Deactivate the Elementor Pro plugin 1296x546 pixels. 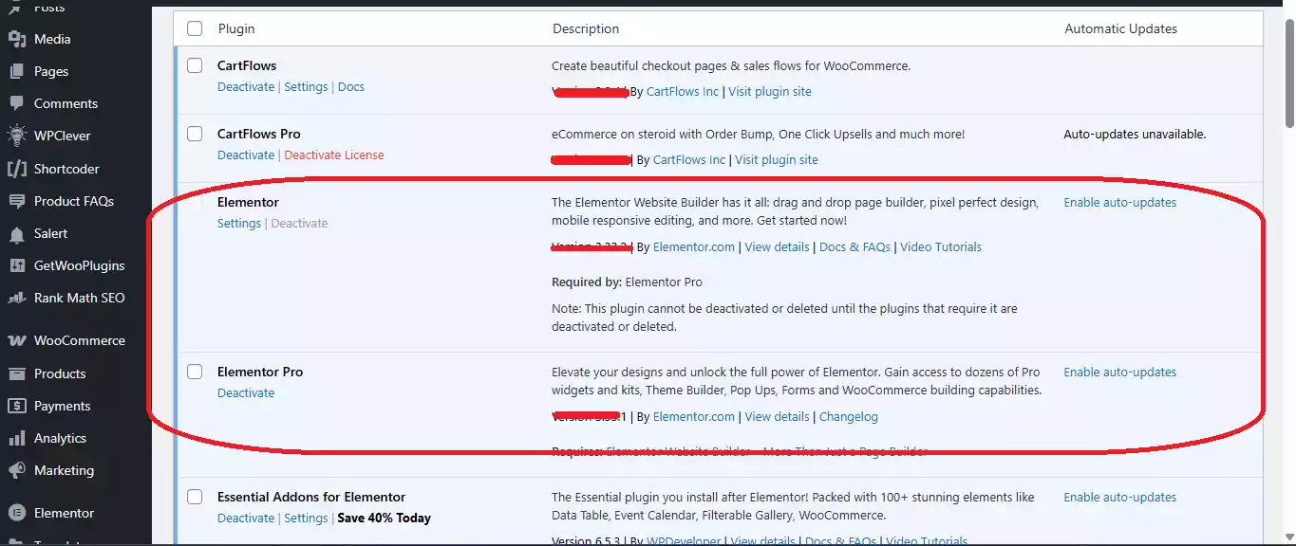246,392
